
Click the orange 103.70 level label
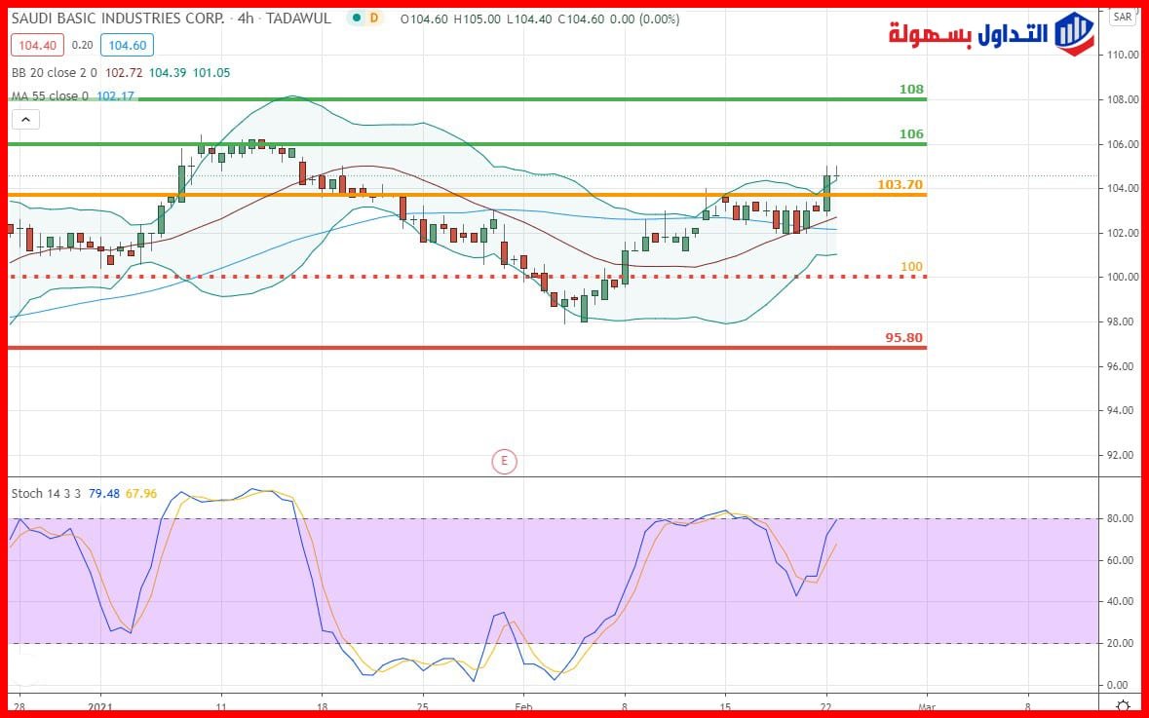click(x=900, y=185)
